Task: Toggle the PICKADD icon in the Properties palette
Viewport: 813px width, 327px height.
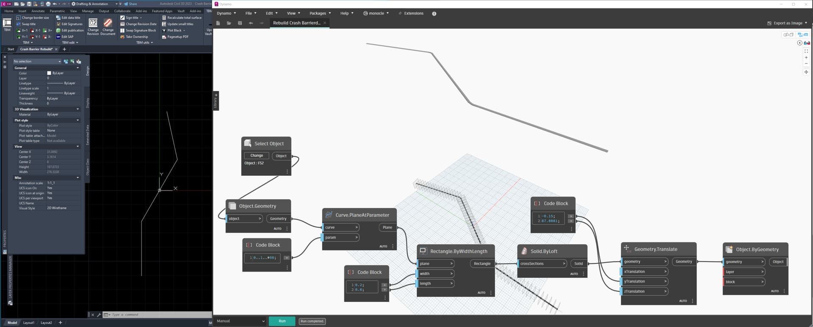Action: coord(66,61)
